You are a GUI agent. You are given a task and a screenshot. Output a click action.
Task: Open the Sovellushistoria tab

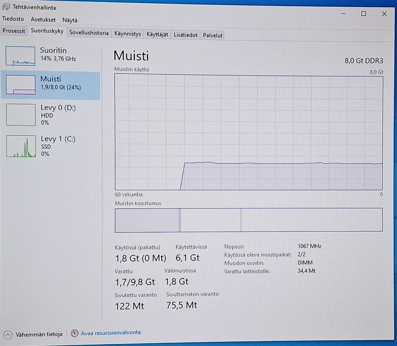89,33
